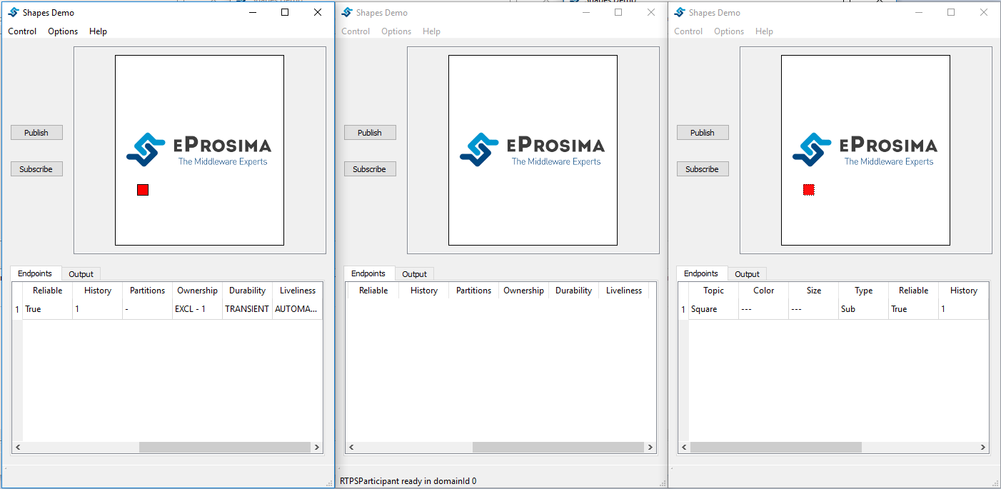Open the Control menu in the left window

tap(22, 31)
